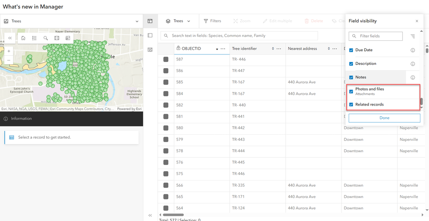Screen dimensions: 429x221
Task: Expand the Trees map selector dropdown
Action: click(x=137, y=21)
